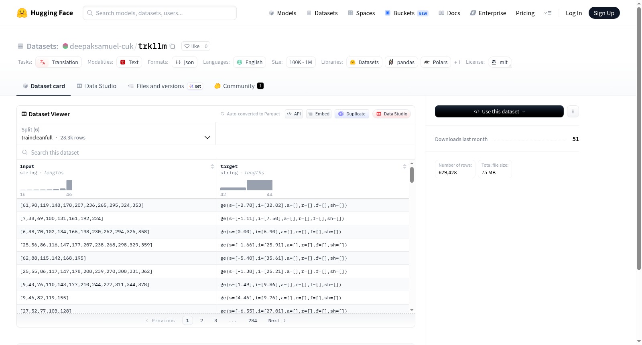Click the Sign Up button
642x345 pixels.
tap(604, 13)
